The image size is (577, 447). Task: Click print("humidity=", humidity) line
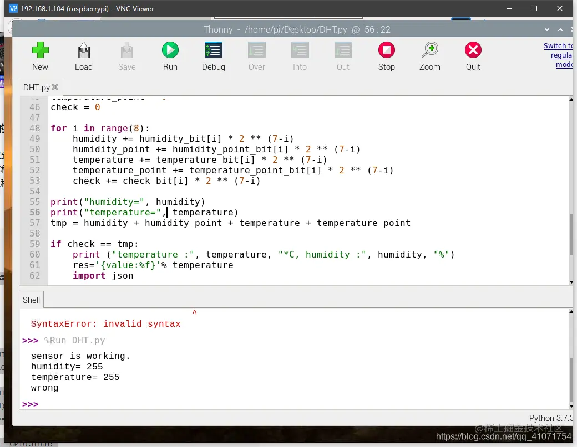tap(128, 202)
